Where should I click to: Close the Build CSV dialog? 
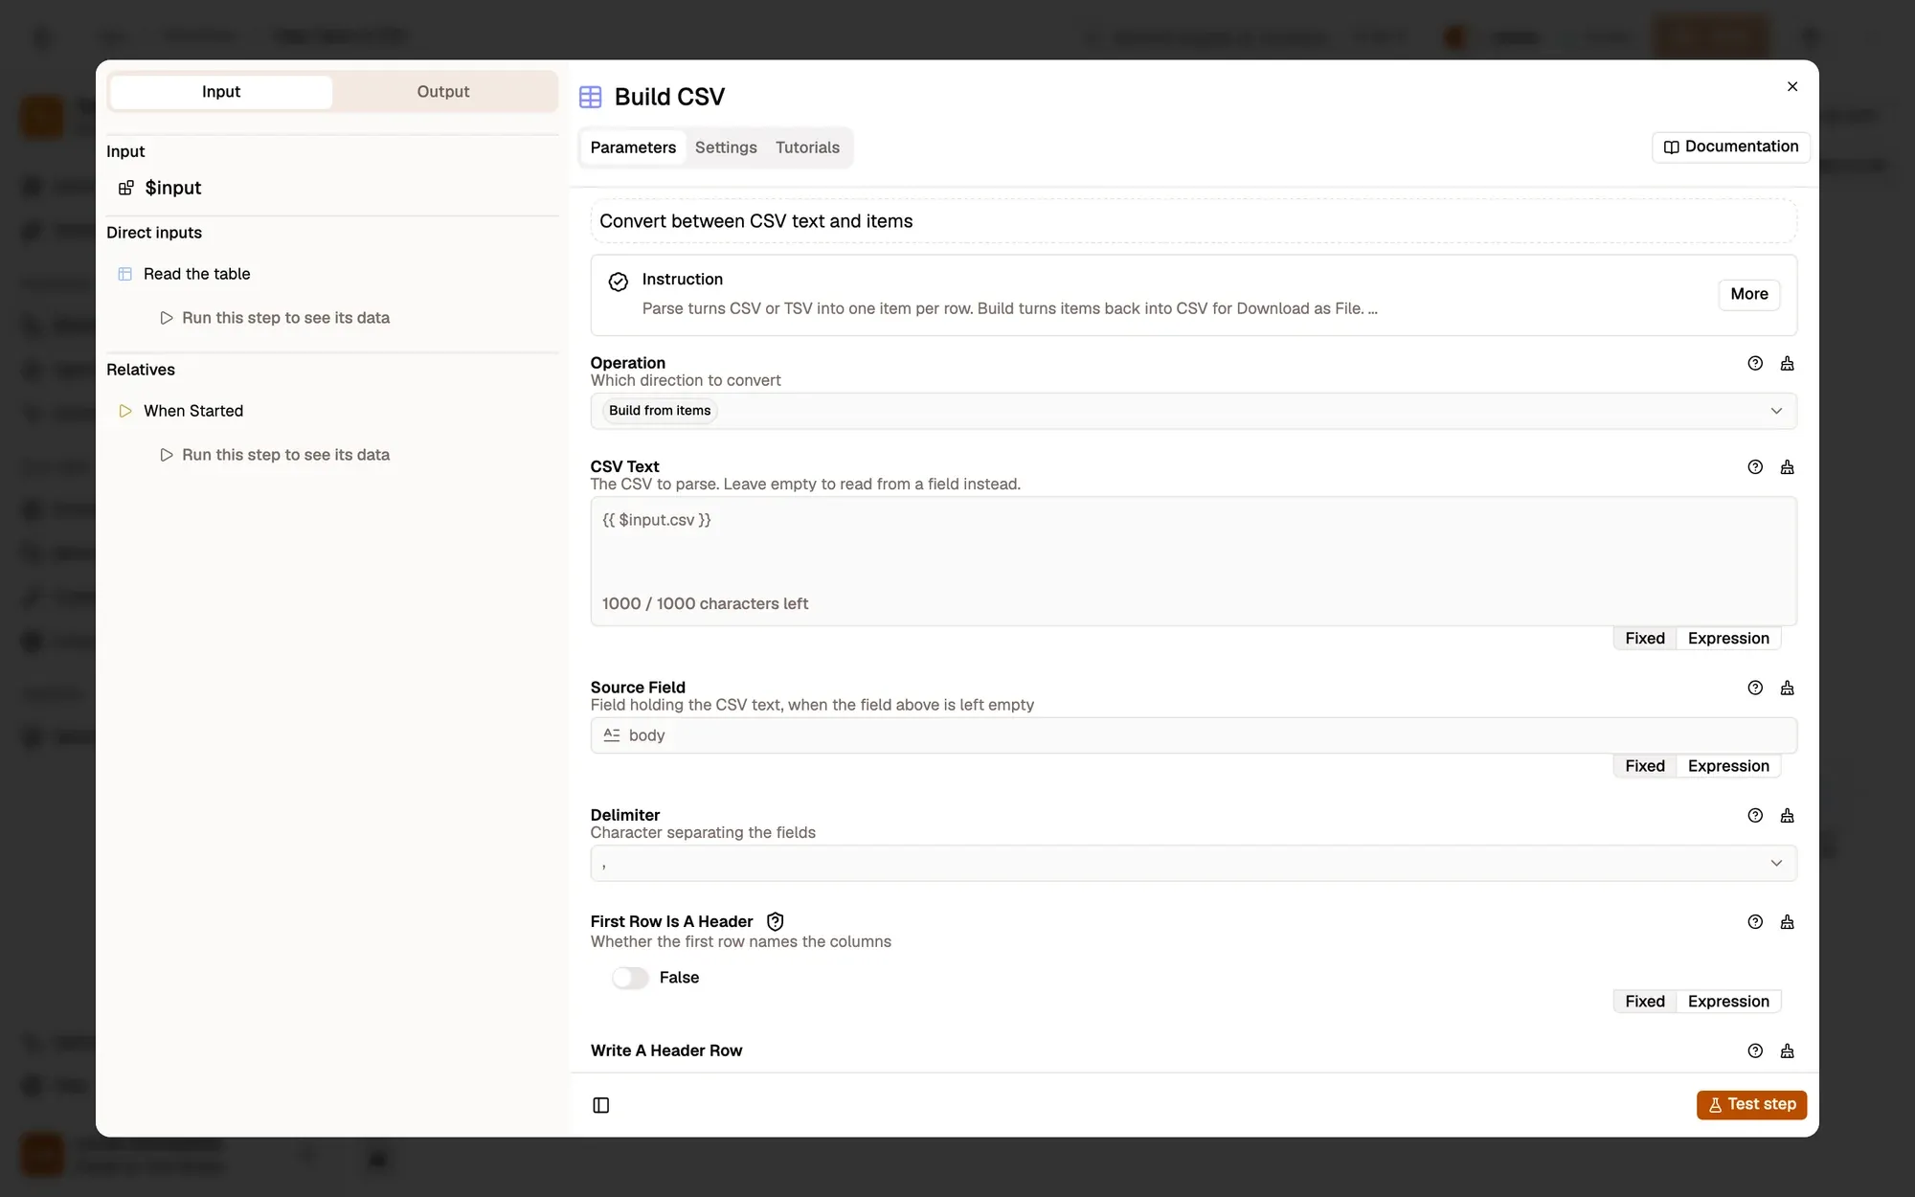point(1792,86)
